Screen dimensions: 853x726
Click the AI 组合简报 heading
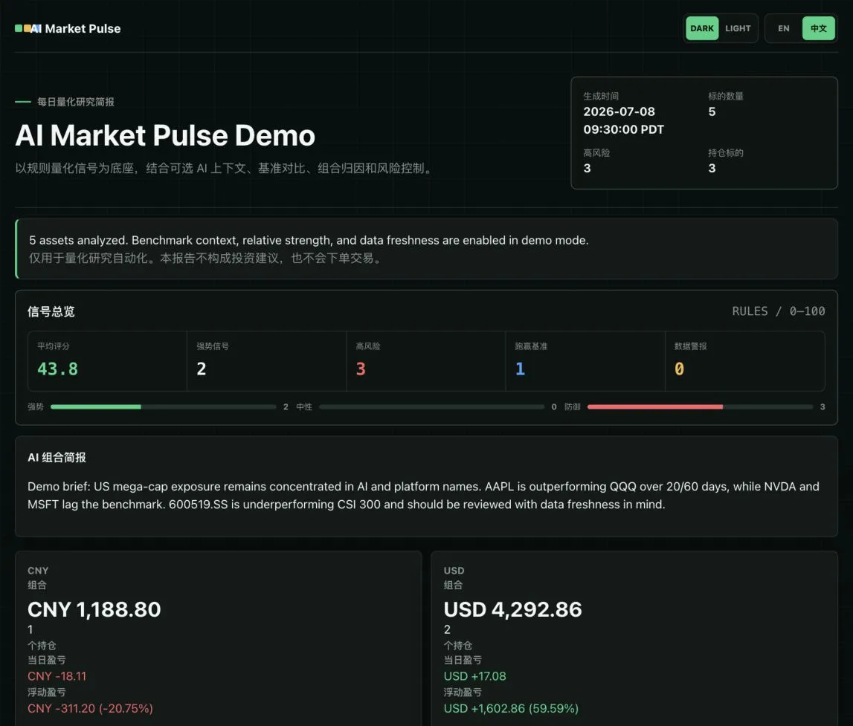point(57,458)
